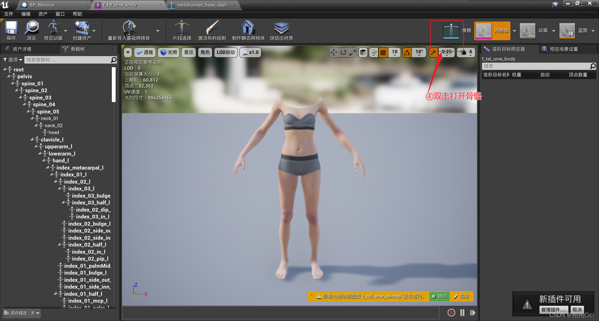Select the head bone in tree
599x321 pixels.
[54, 132]
